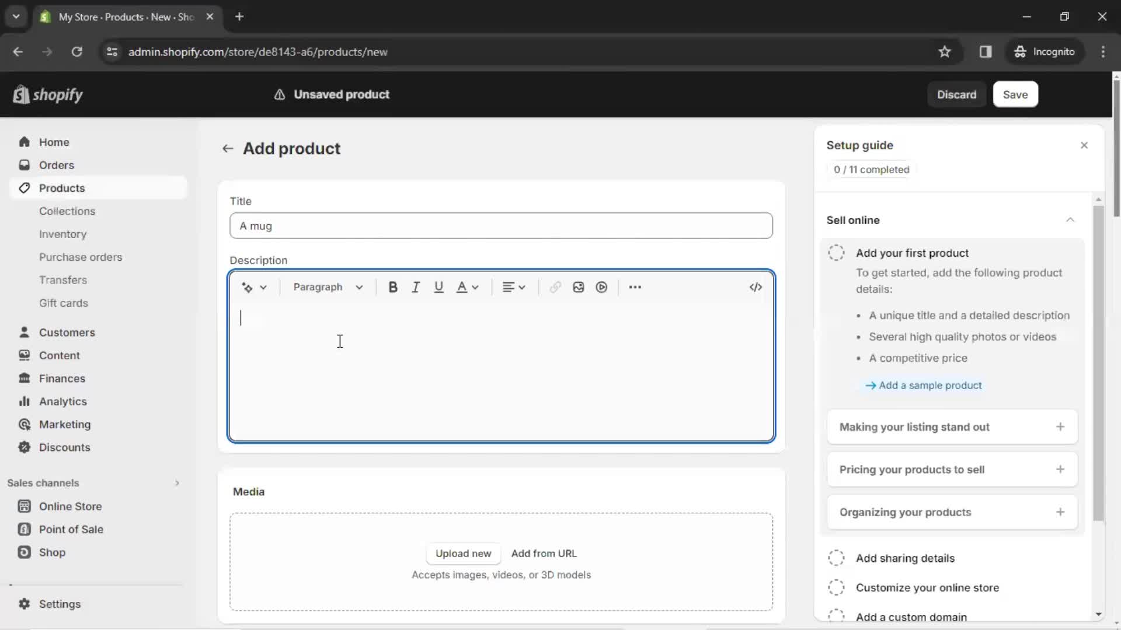Insert an image in description

578,287
